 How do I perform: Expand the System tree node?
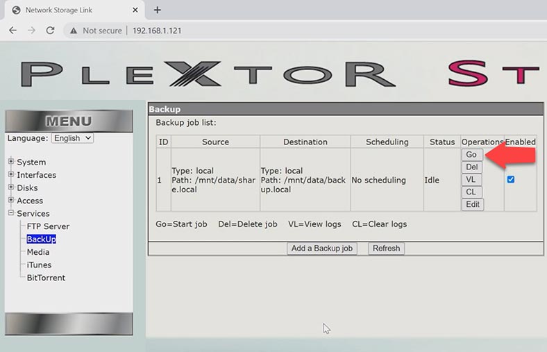[11, 161]
